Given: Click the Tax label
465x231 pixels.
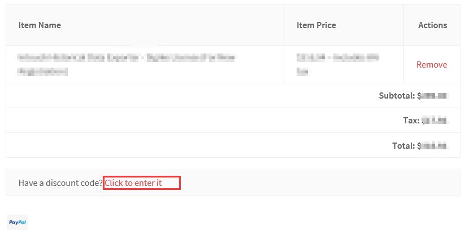Looking at the screenshot, I should tap(411, 121).
